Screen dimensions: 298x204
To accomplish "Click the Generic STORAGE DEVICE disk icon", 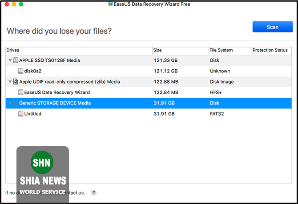I will (x=16, y=103).
